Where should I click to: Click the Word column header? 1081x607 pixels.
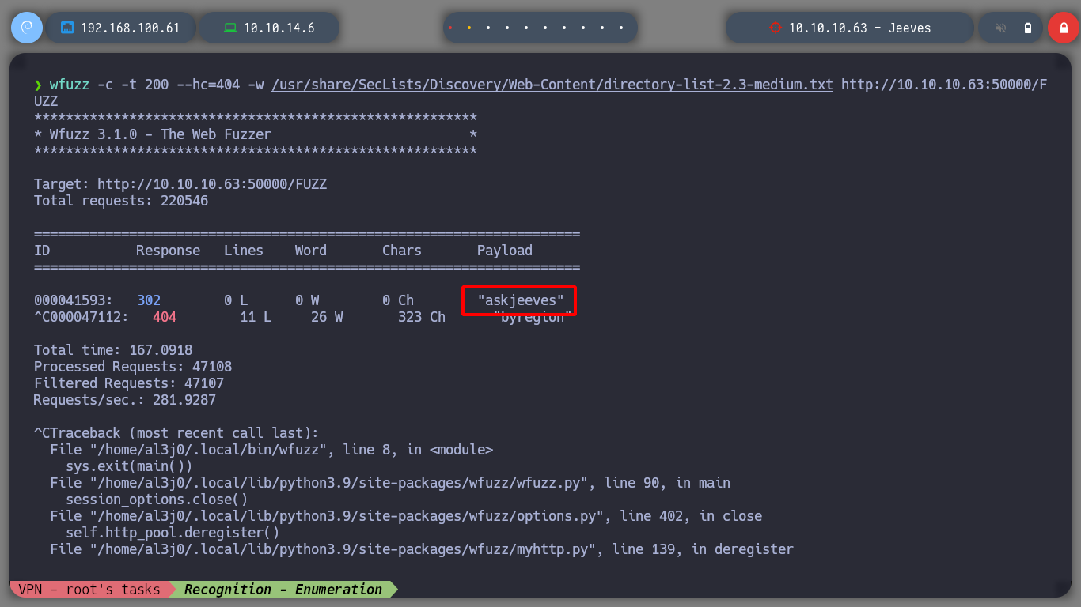(x=311, y=251)
